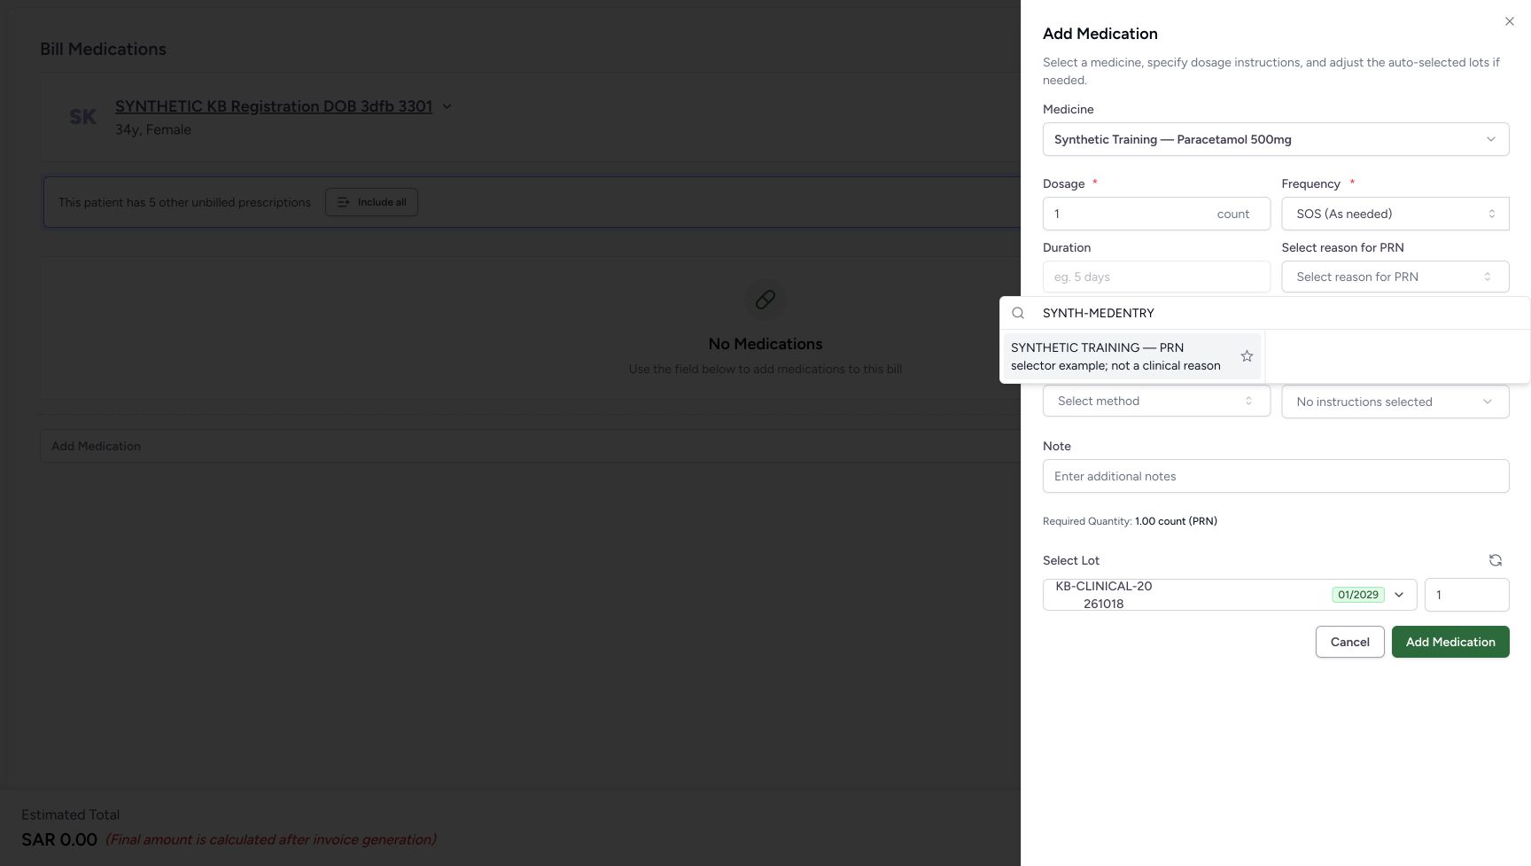Click the 01/2029 expiry badge
Screen dimensions: 1531x866
[x=1357, y=595]
